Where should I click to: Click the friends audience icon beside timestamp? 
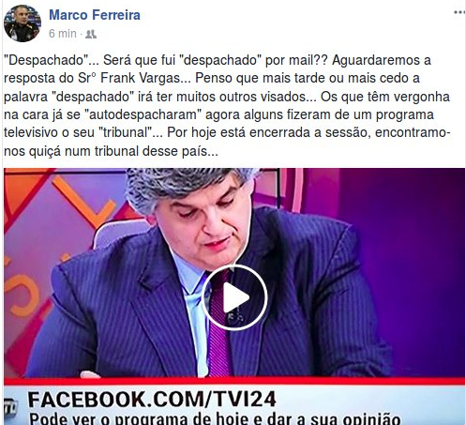[91, 34]
